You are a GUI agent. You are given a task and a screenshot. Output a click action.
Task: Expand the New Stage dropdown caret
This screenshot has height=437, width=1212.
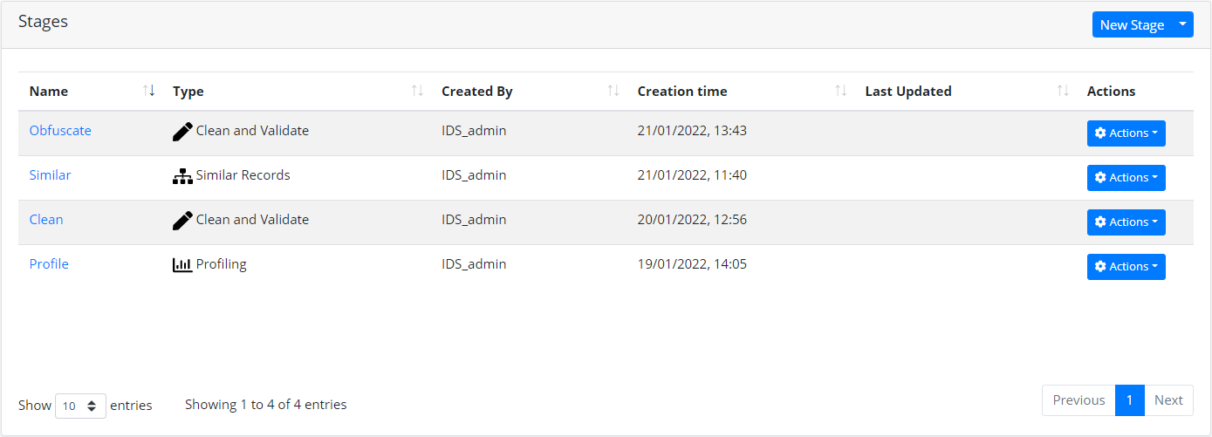coord(1182,24)
